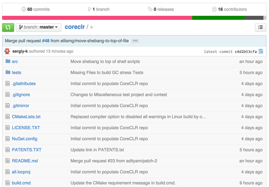Click the list view icon button
The width and height of the screenshot is (269, 187).
pos(260,27)
